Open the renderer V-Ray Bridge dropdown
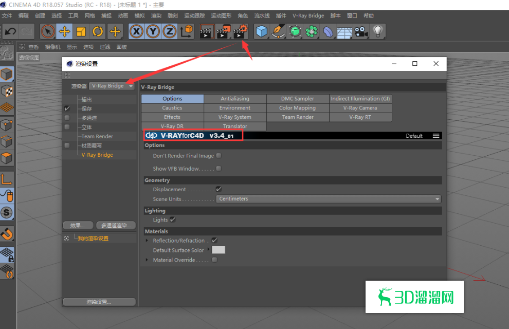The width and height of the screenshot is (509, 329). (112, 86)
